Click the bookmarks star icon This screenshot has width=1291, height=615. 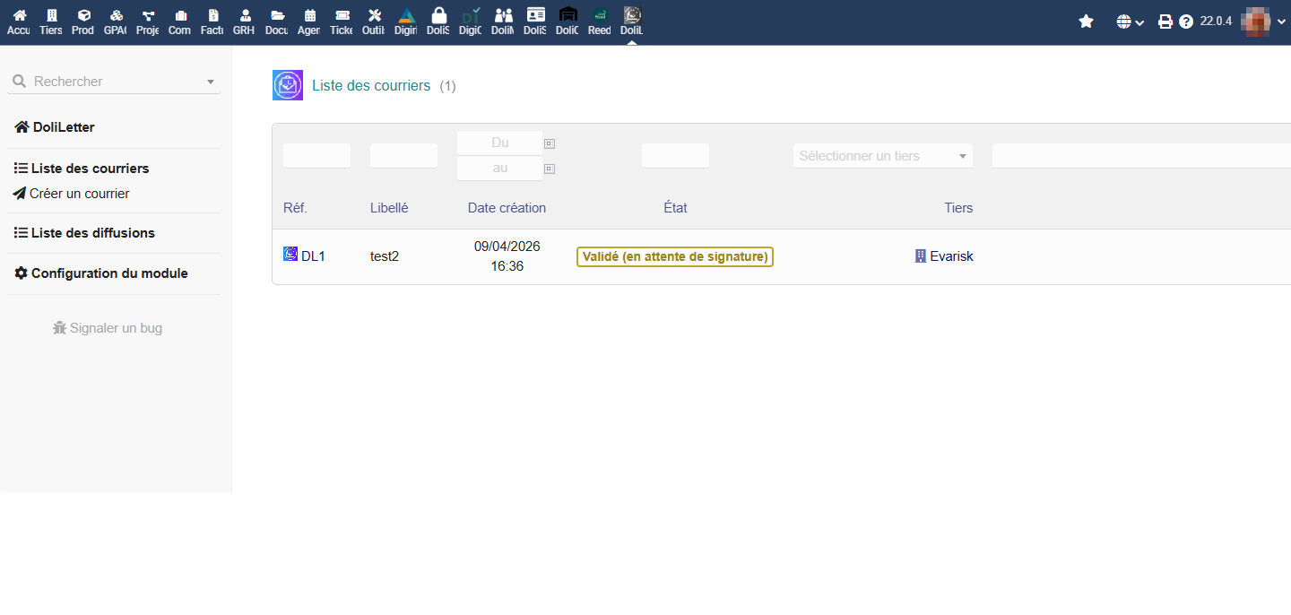1086,22
